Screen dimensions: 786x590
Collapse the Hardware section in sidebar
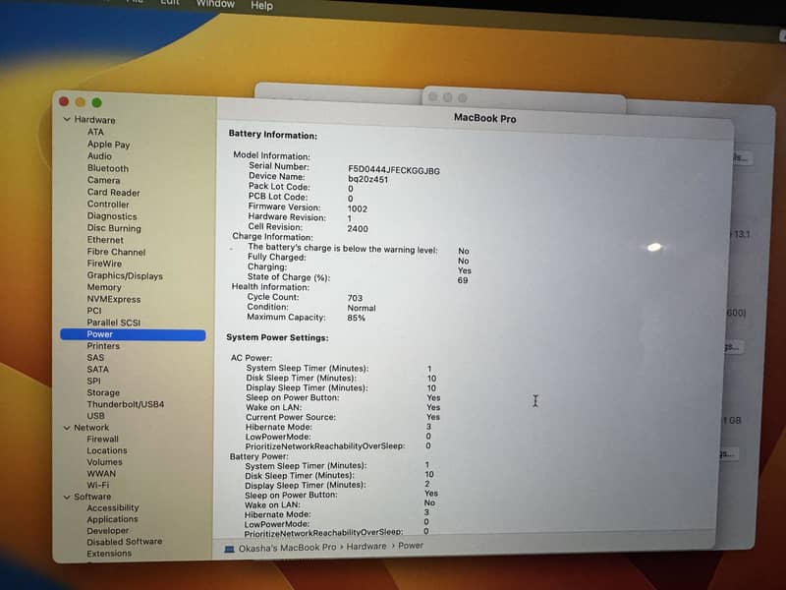coord(67,120)
